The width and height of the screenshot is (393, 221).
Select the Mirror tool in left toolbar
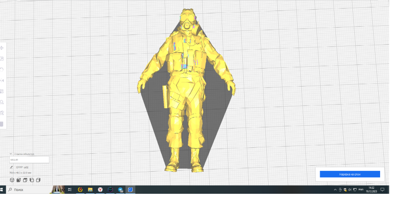tap(2, 81)
